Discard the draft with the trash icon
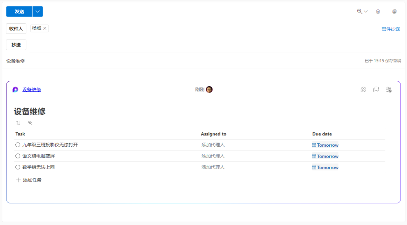 378,11
